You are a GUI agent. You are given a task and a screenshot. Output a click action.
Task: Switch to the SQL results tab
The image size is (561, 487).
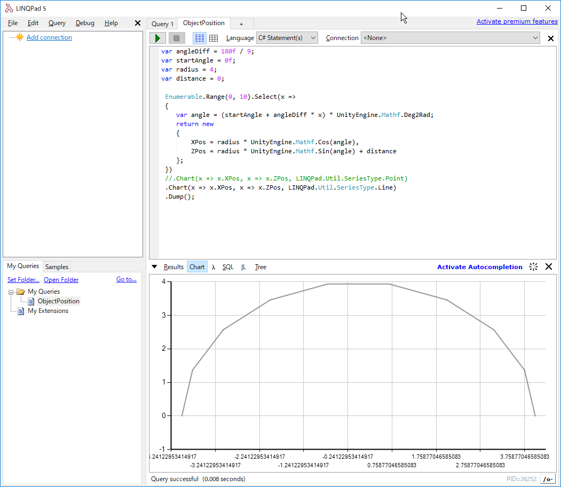[228, 266]
